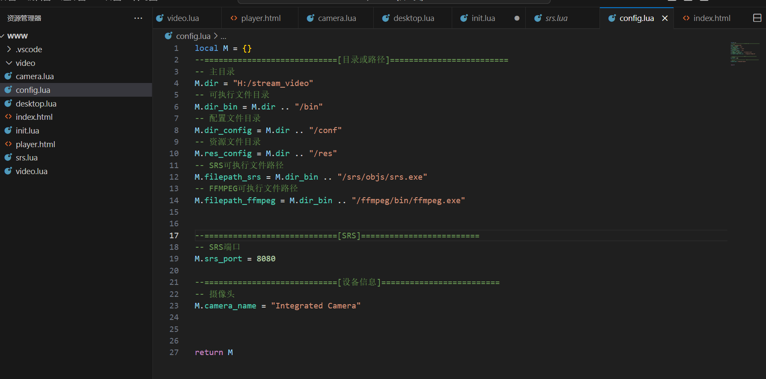Click the Lua icon beside srs.lua in explorer
Screen dimensions: 766x379
tap(8, 157)
